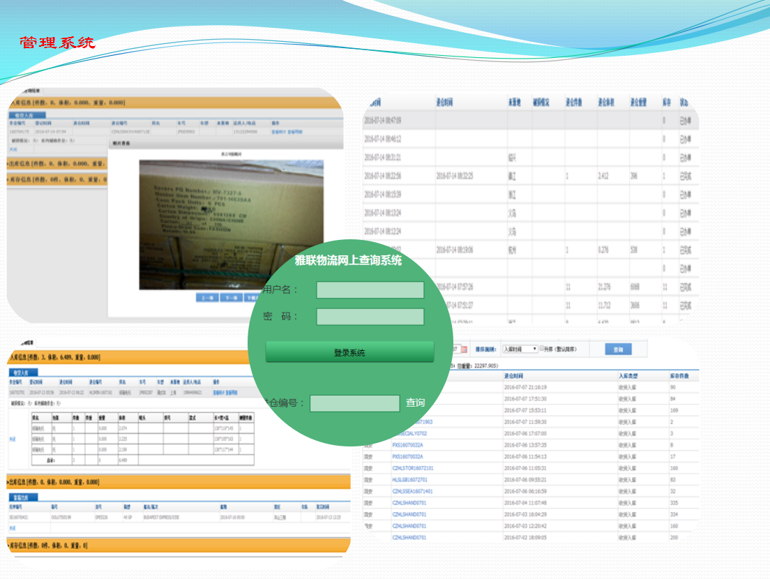The image size is (770, 579).
Task: Expand the 出库信息 bar in lower-left panel
Action: (x=179, y=482)
